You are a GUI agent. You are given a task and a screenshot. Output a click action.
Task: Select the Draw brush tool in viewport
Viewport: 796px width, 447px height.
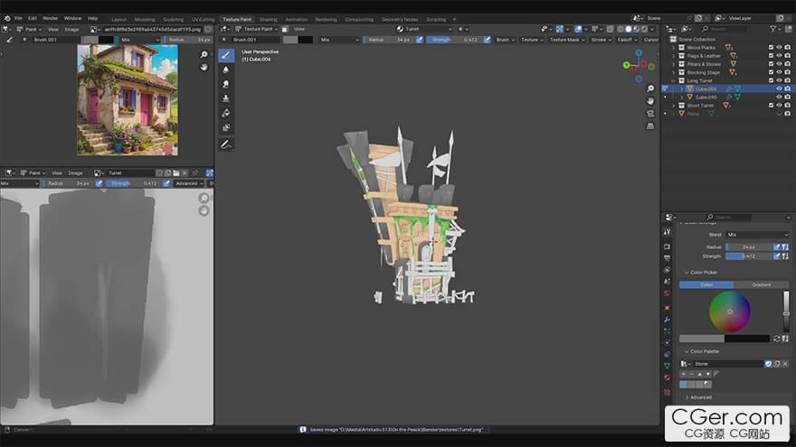click(226, 55)
